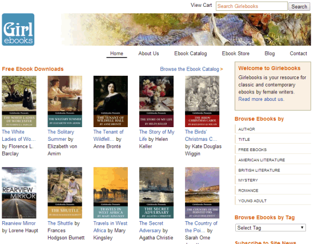Open the Ebook Store menu item
This screenshot has width=314, height=244.
(x=235, y=54)
